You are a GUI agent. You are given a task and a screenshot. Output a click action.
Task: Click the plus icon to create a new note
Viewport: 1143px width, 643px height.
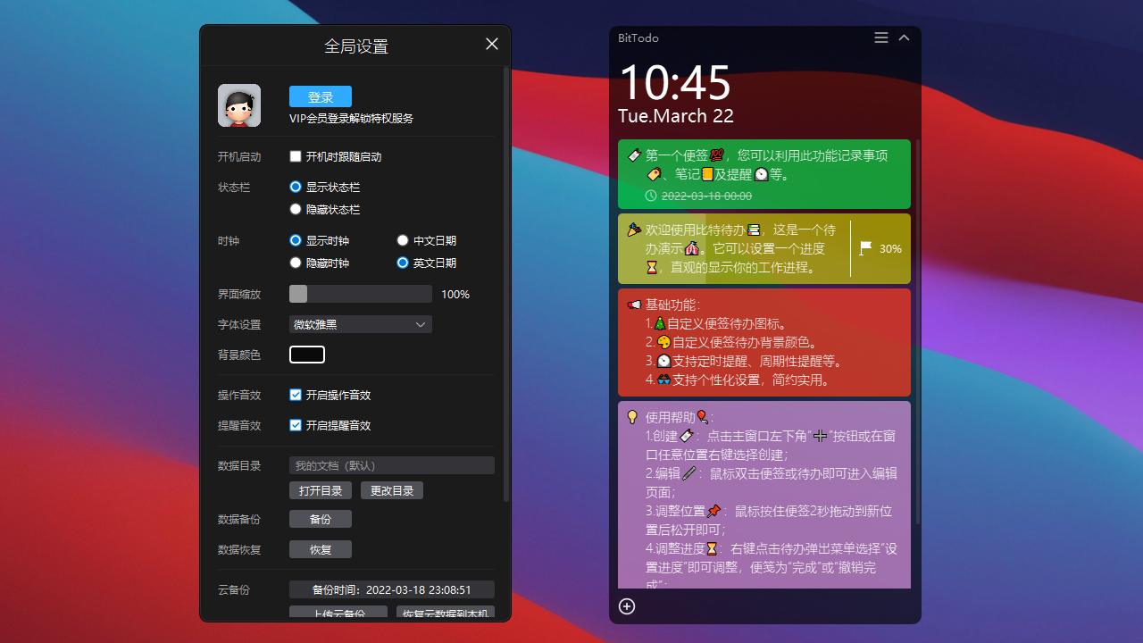626,606
